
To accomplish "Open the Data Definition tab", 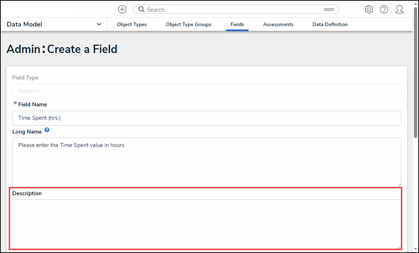I will (330, 24).
